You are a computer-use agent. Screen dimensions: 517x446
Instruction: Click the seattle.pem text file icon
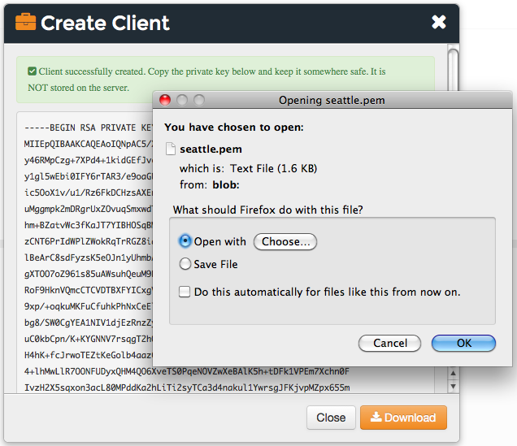tap(171, 149)
